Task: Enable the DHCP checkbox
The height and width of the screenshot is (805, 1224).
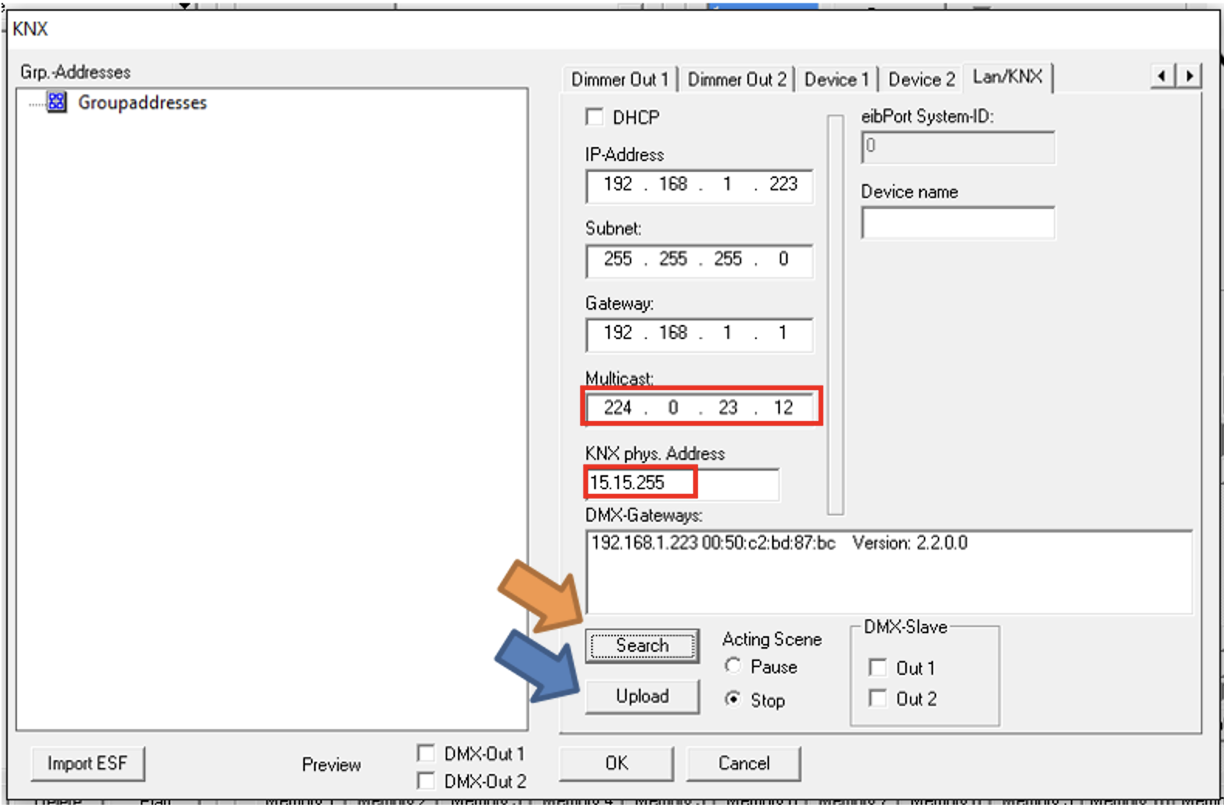Action: tap(594, 117)
